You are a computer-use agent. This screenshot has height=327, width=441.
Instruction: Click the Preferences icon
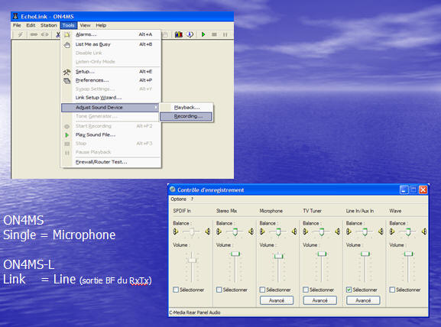coord(66,81)
